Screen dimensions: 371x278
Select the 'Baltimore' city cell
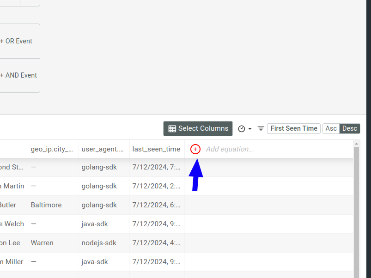[x=46, y=205]
